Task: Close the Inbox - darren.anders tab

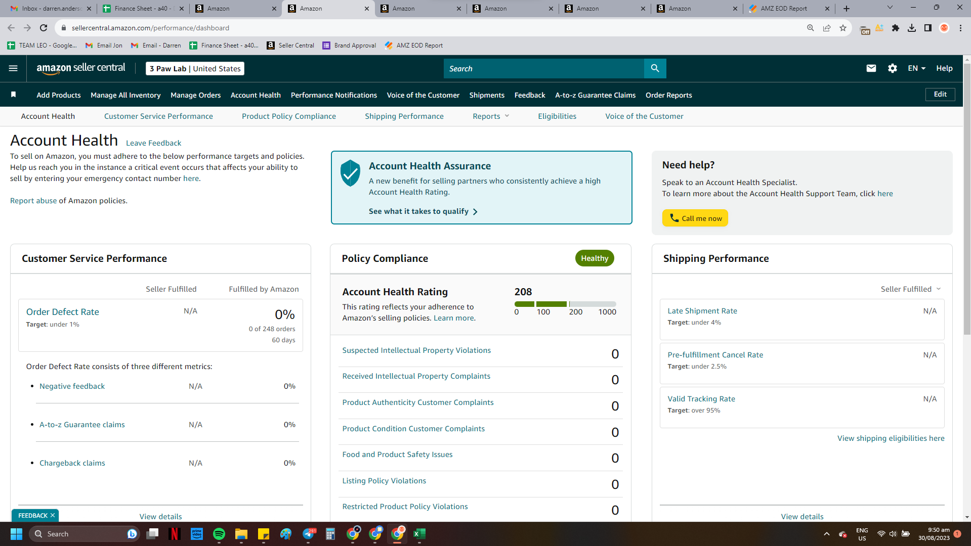Action: tap(89, 9)
